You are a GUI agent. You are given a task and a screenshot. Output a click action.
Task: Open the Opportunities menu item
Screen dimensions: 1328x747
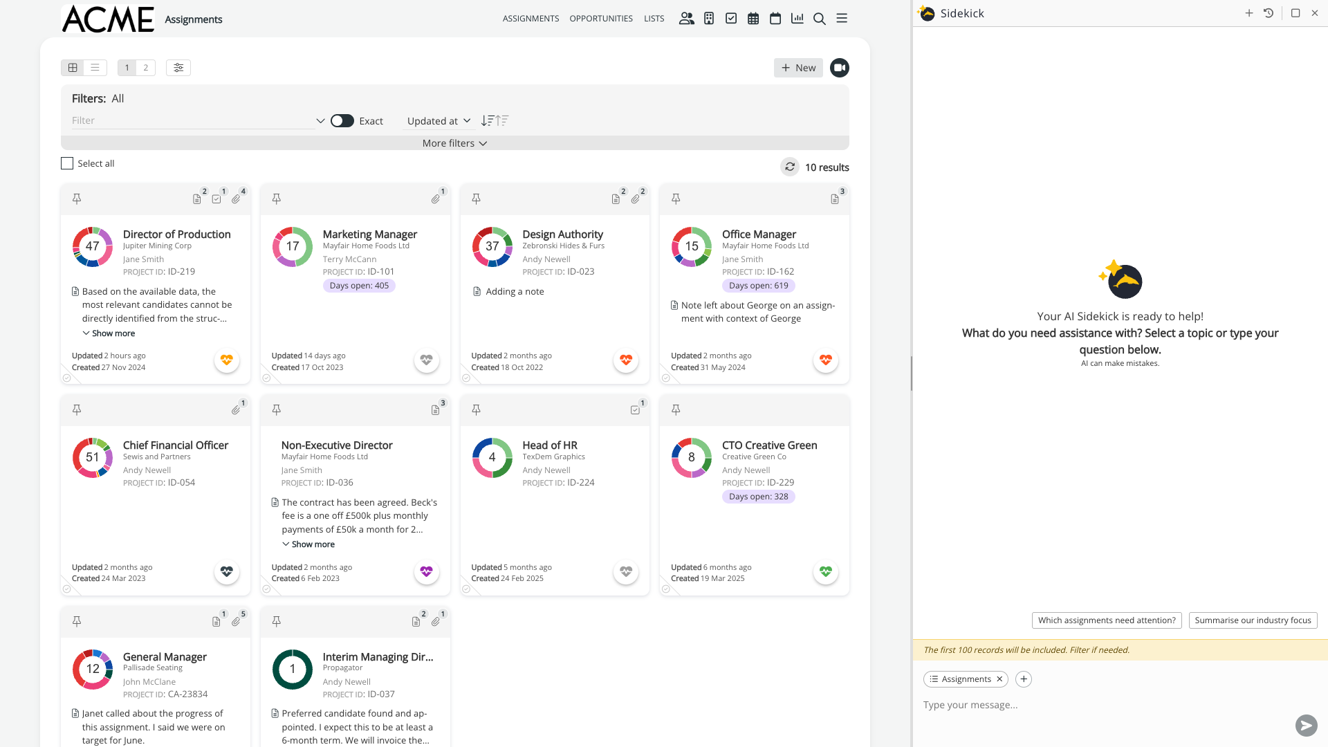(601, 19)
